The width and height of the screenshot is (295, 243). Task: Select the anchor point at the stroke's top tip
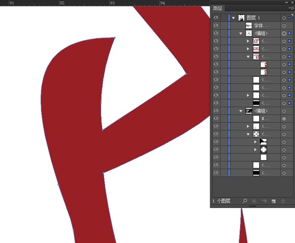coord(115,38)
